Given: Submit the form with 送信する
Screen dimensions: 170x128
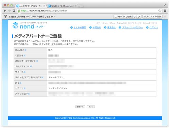Looking at the screenshot, I should click(80, 107).
